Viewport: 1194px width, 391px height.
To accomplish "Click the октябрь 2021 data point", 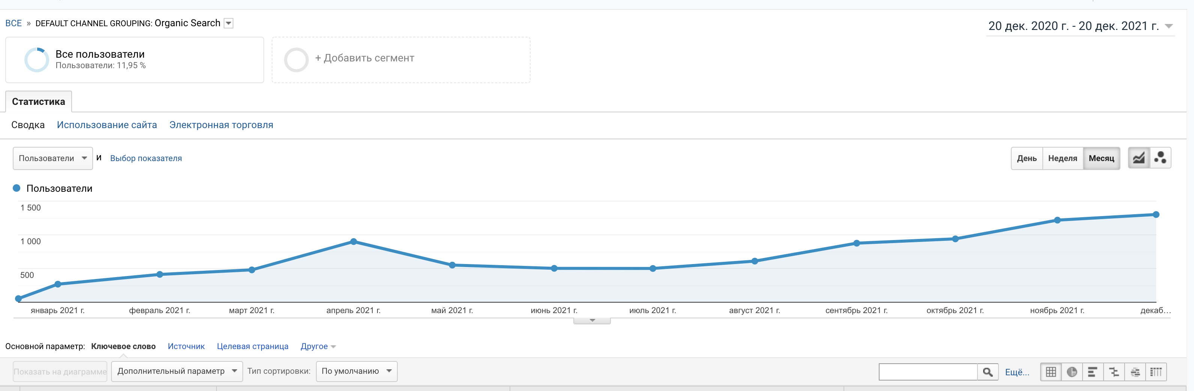I will click(x=955, y=239).
